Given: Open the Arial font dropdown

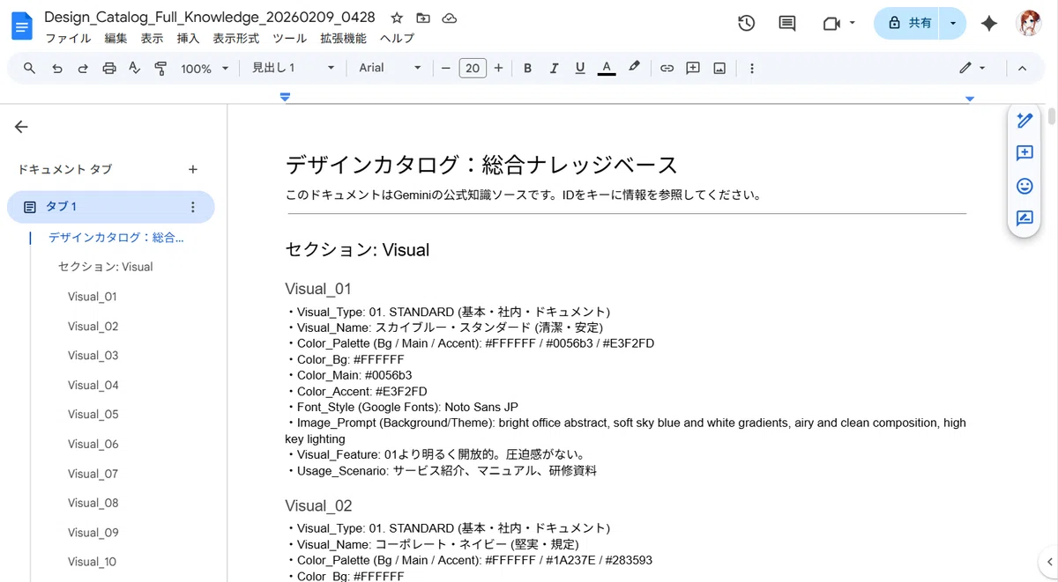Looking at the screenshot, I should 391,68.
